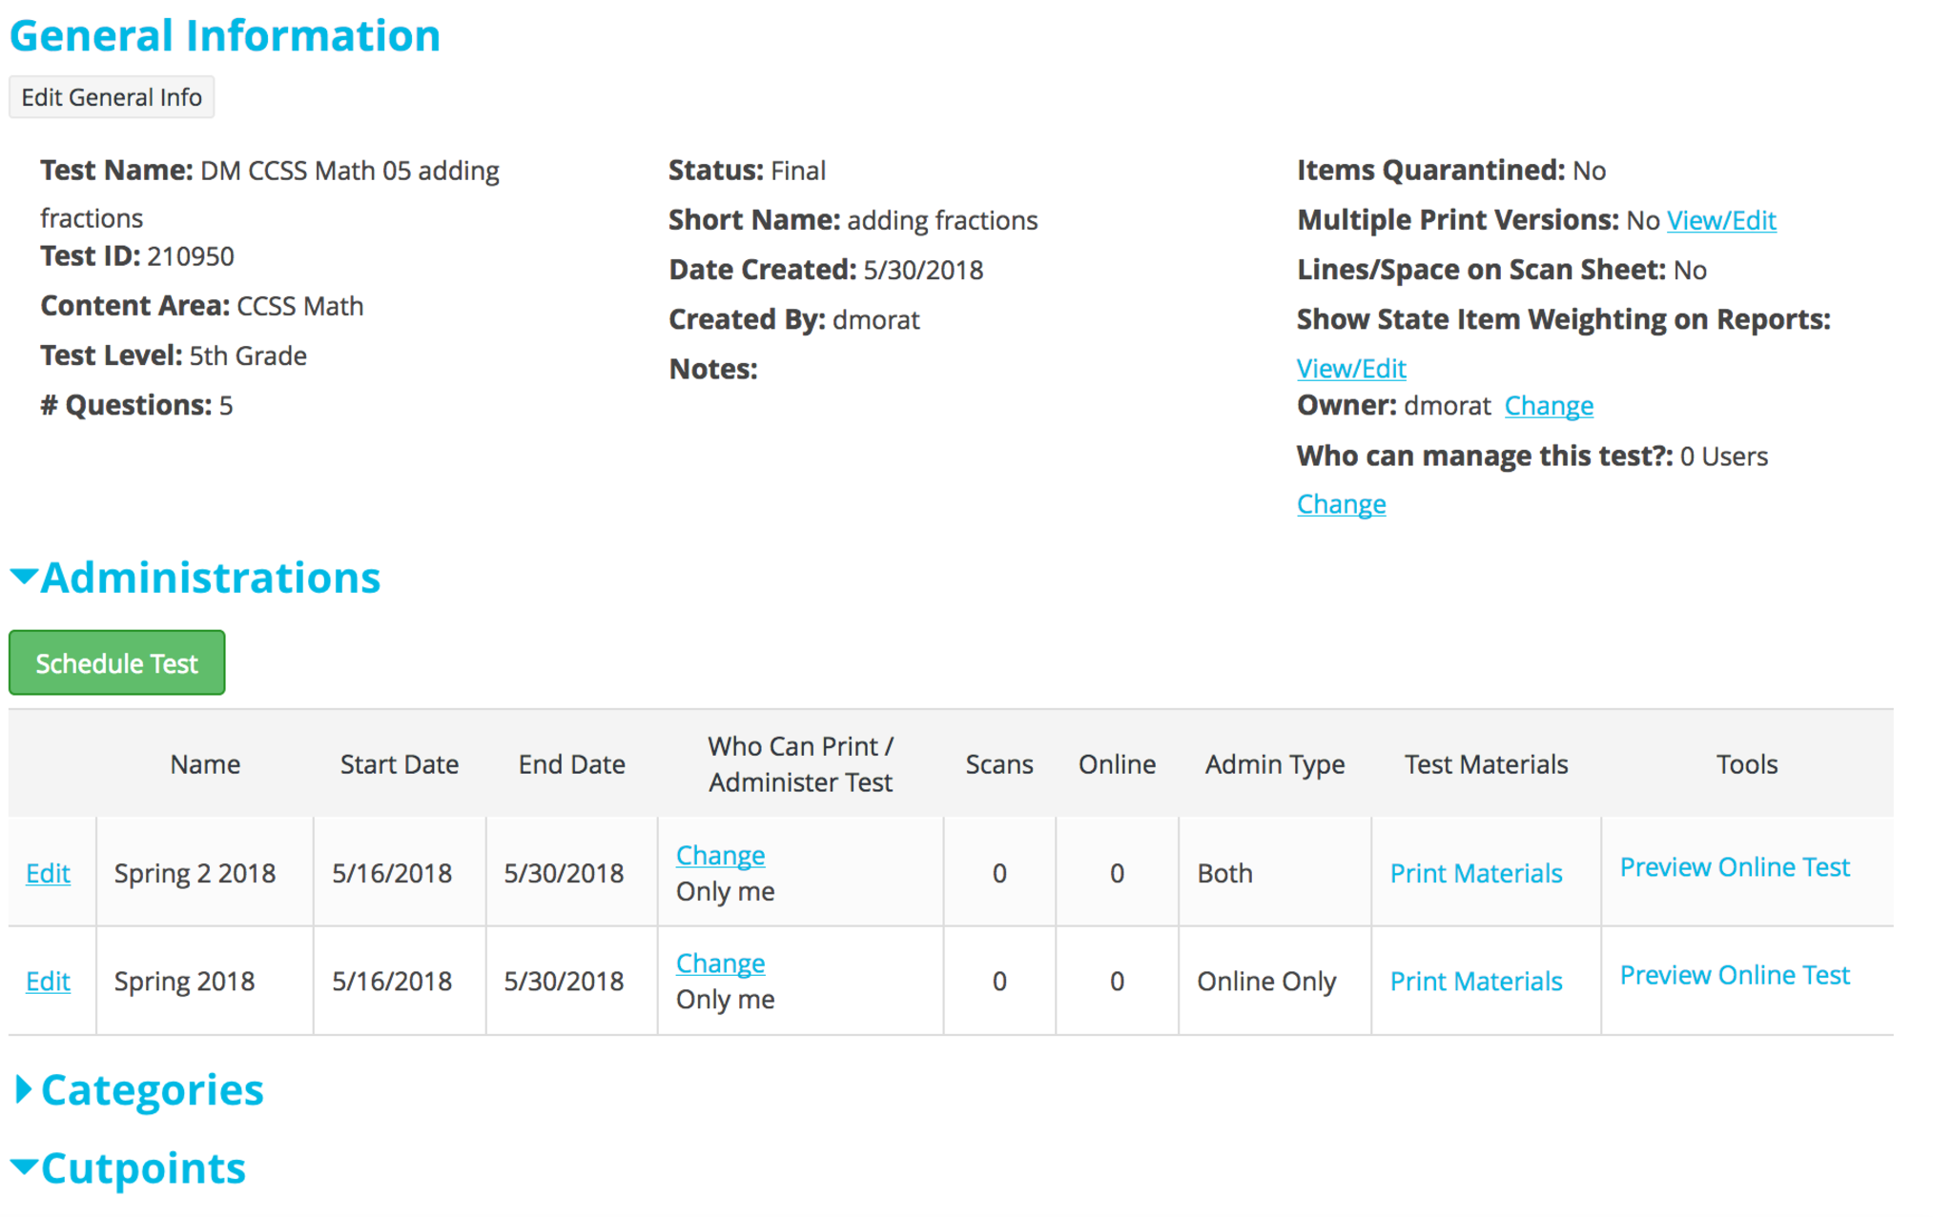Open Print Materials for Spring 2 2018

coord(1475,873)
